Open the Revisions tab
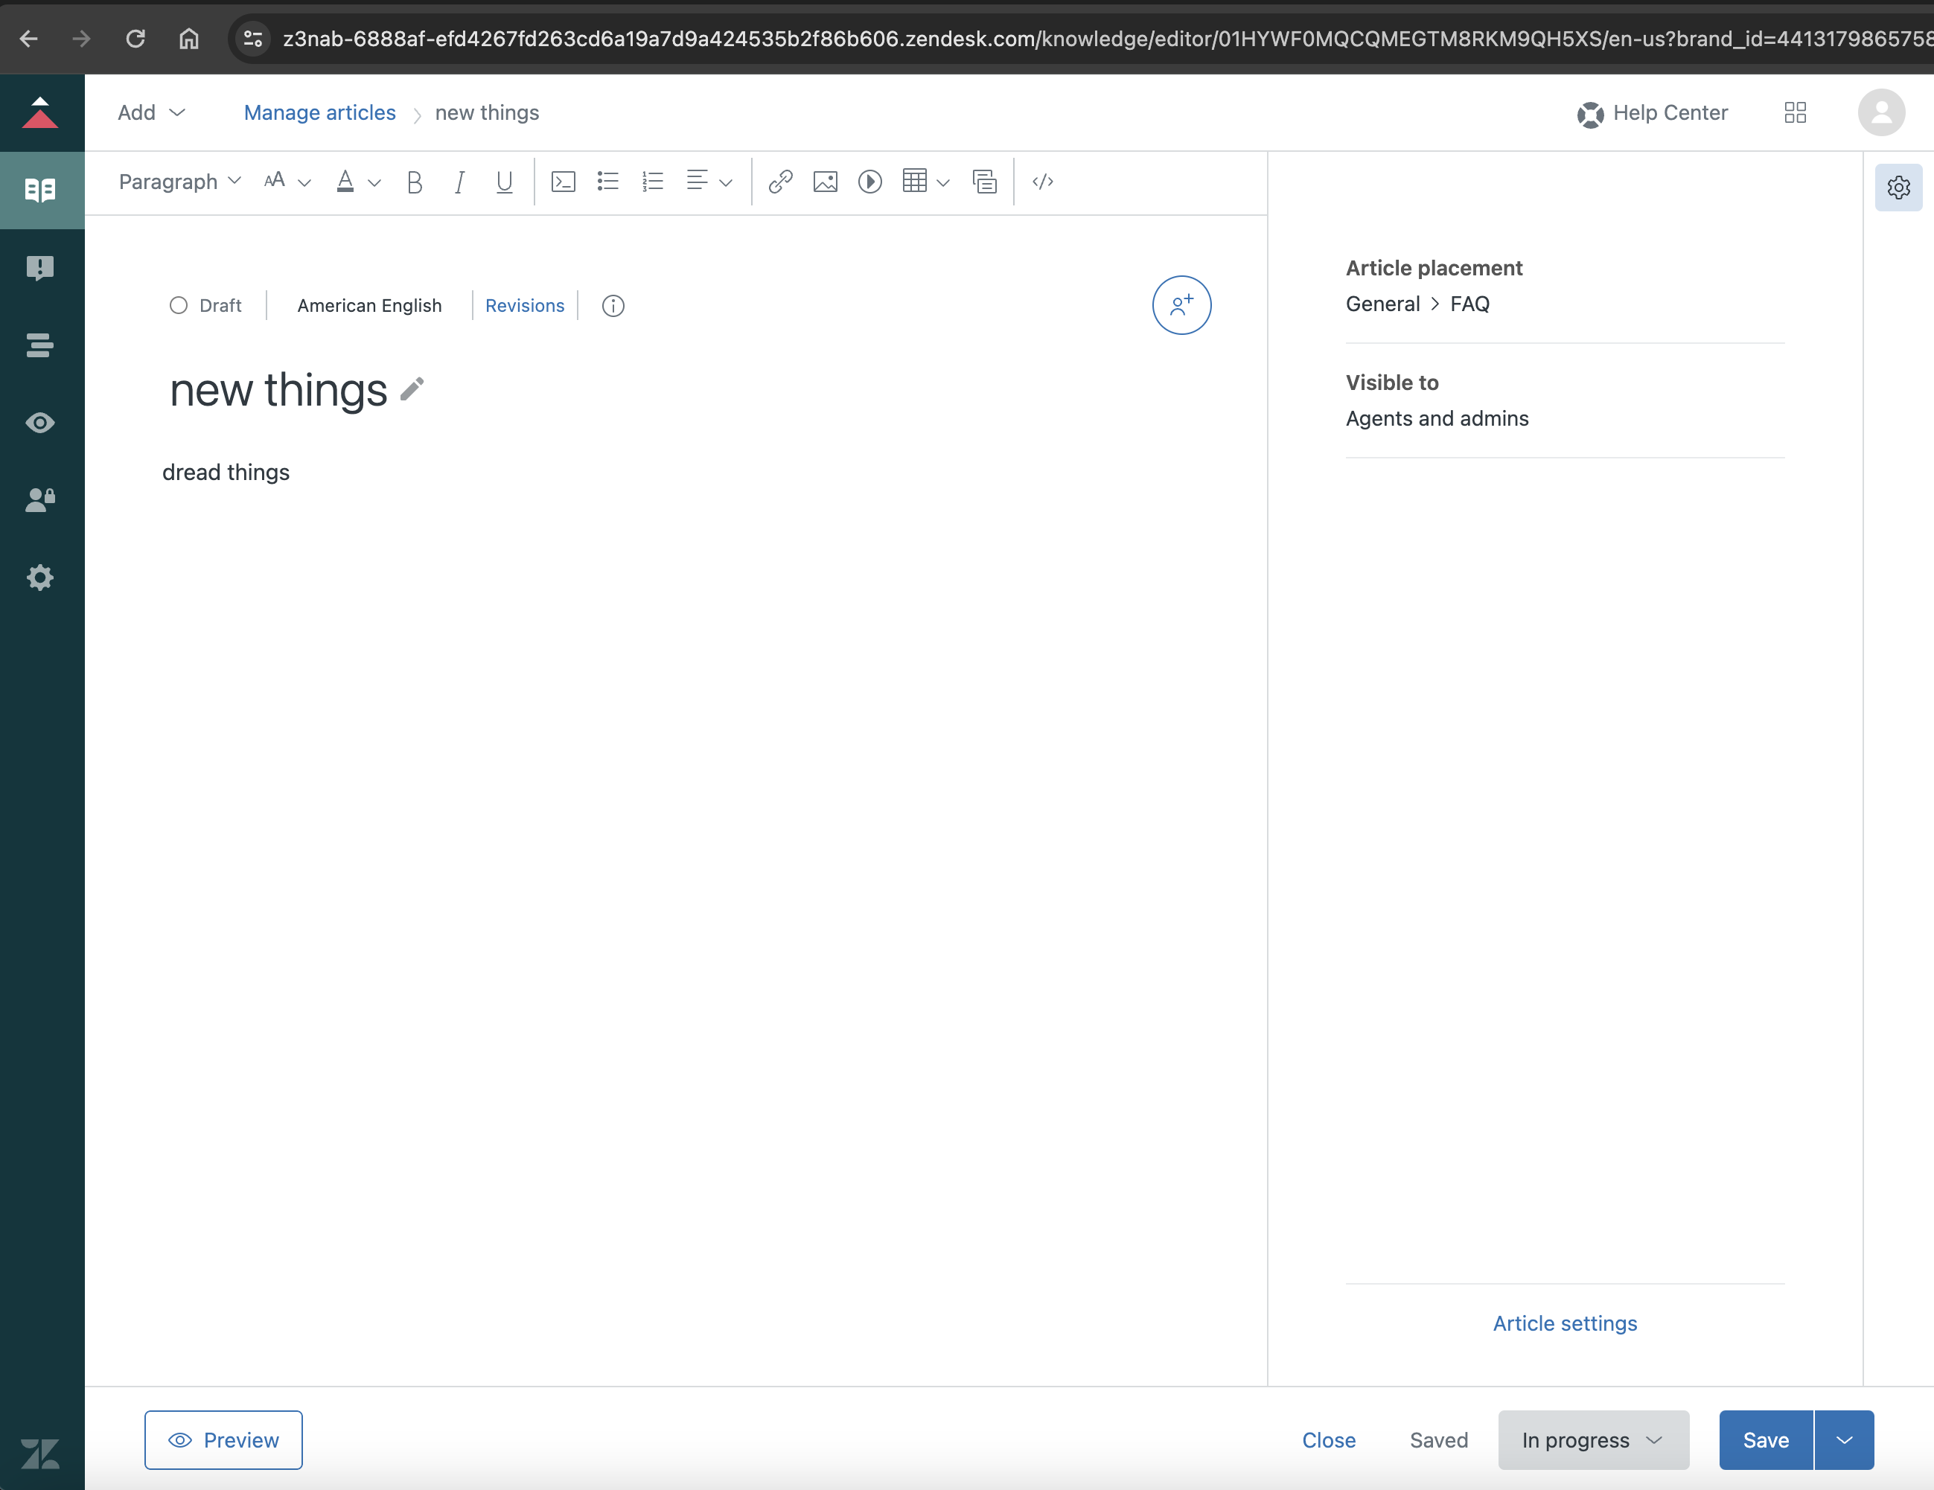Viewport: 1934px width, 1490px height. click(524, 305)
